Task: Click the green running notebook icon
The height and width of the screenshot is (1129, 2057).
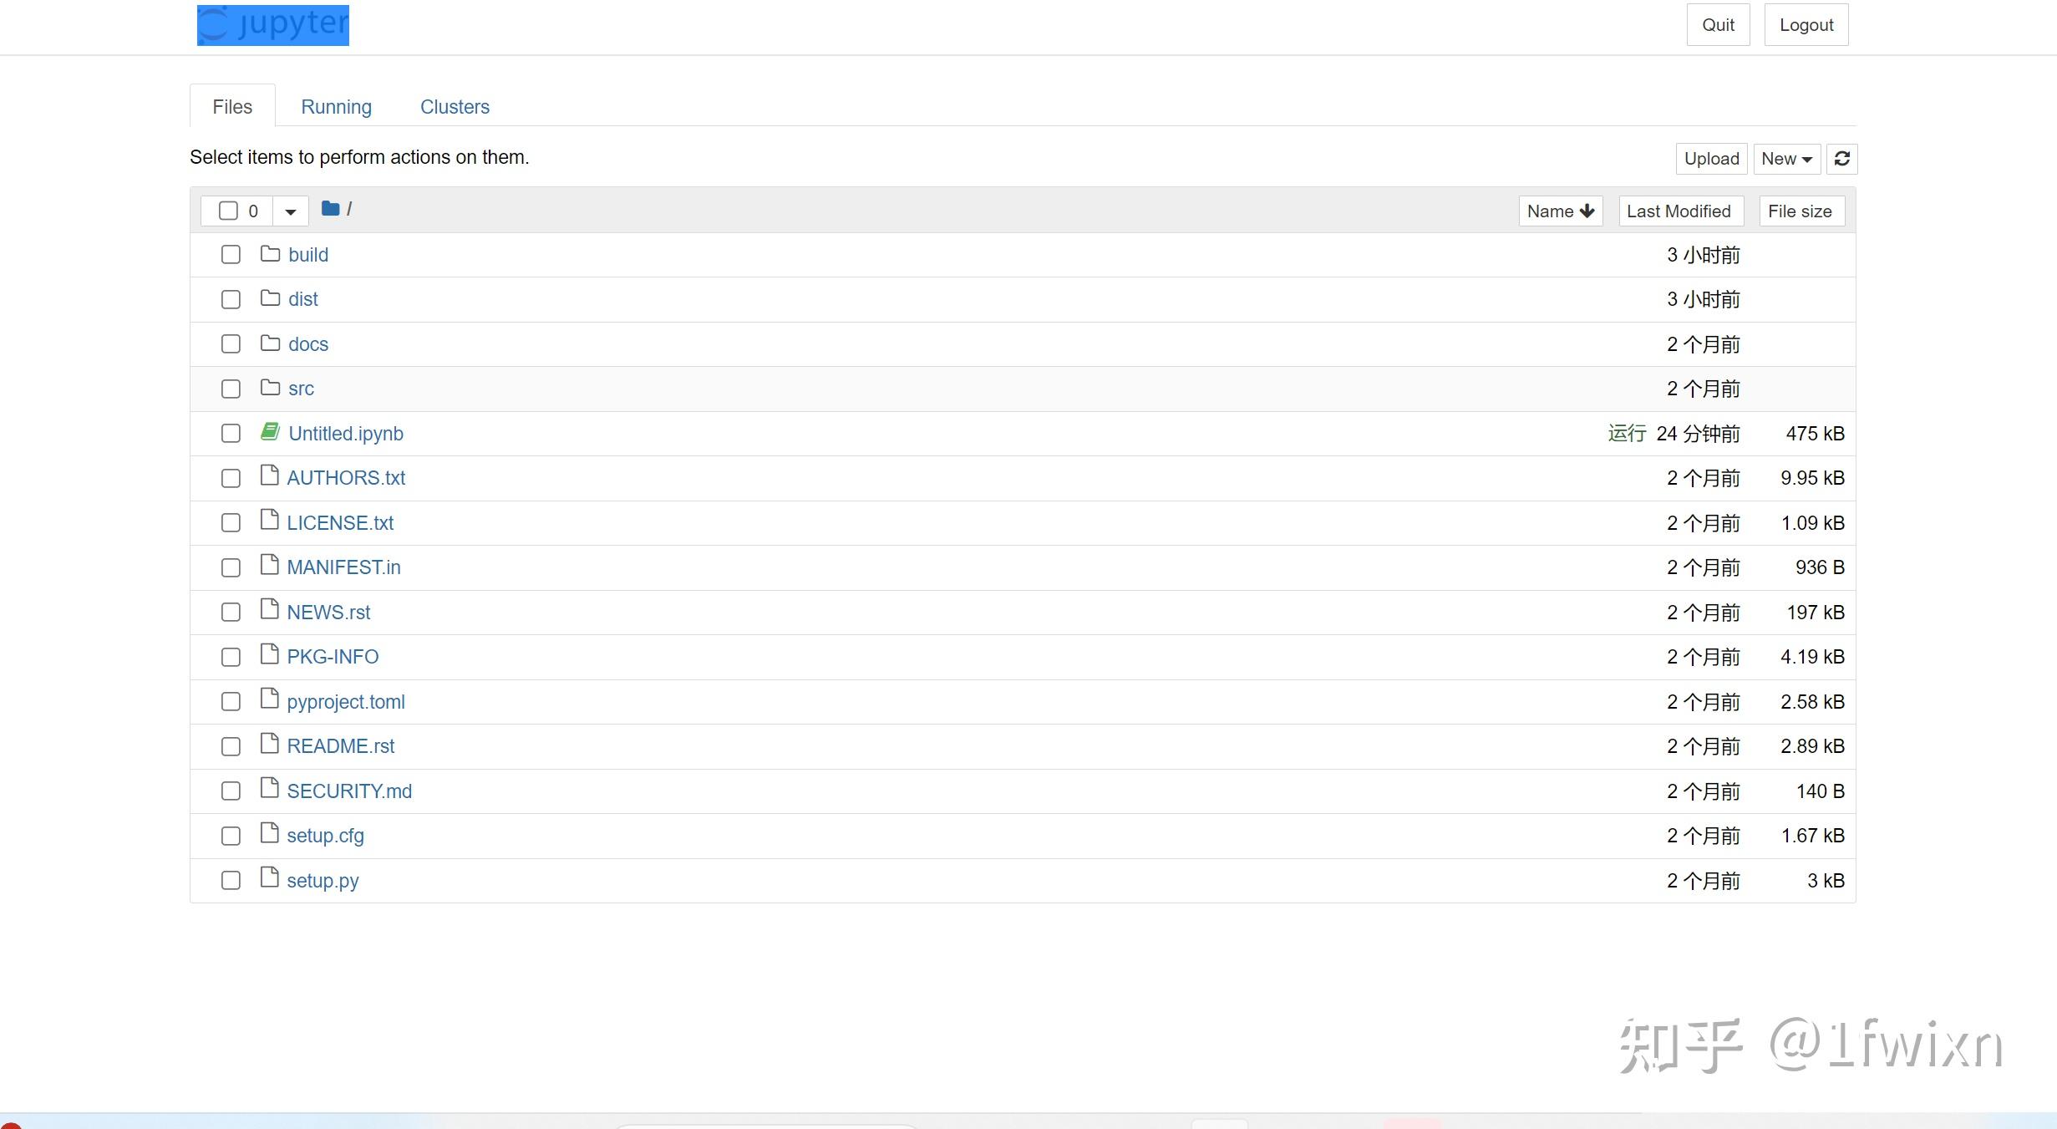Action: pos(269,432)
